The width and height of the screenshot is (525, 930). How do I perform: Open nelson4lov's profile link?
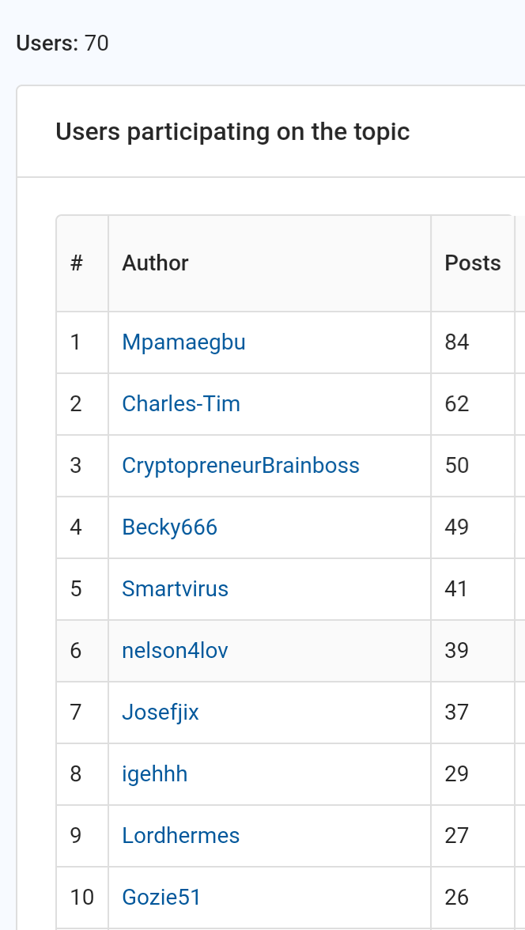pos(175,651)
